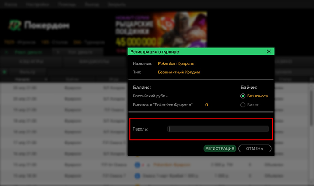This screenshot has width=314, height=186.
Task: Click the type value Безлимитный Холдем
Action: pyautogui.click(x=179, y=72)
